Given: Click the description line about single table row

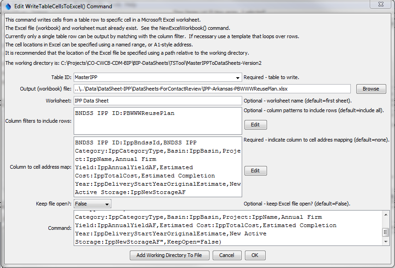Looking at the screenshot, I should pyautogui.click(x=152, y=36).
